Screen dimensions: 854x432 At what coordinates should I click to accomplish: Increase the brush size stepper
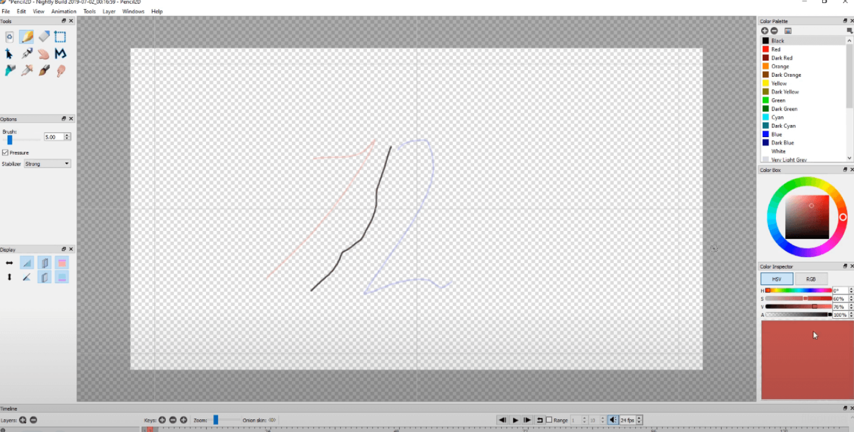point(68,135)
